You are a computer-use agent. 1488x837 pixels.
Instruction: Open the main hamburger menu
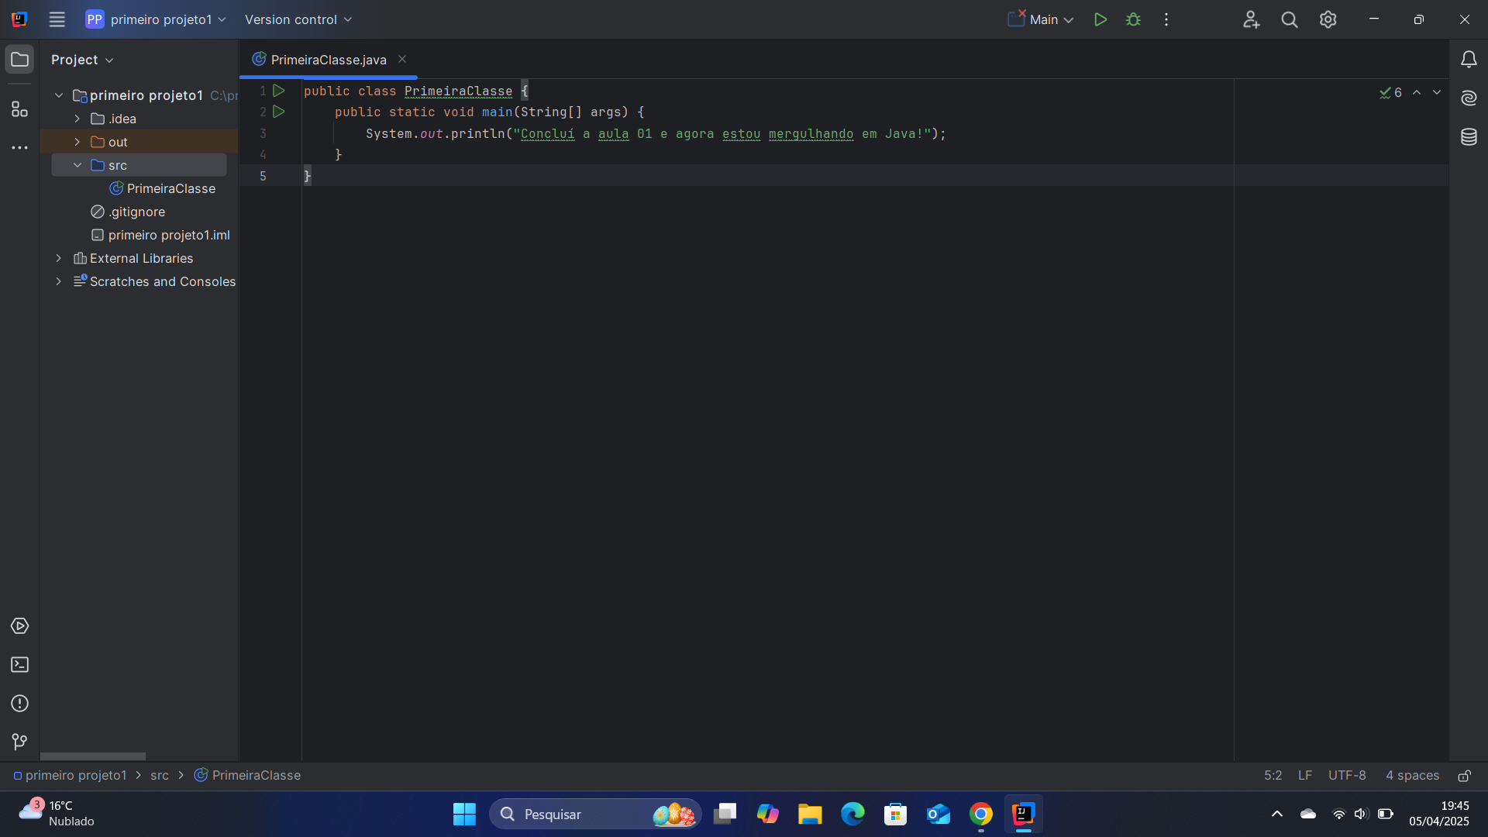click(x=57, y=19)
